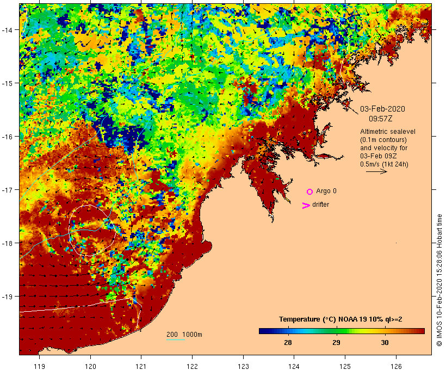Click longitude label '121'
The width and height of the screenshot is (446, 370).
pyautogui.click(x=141, y=366)
